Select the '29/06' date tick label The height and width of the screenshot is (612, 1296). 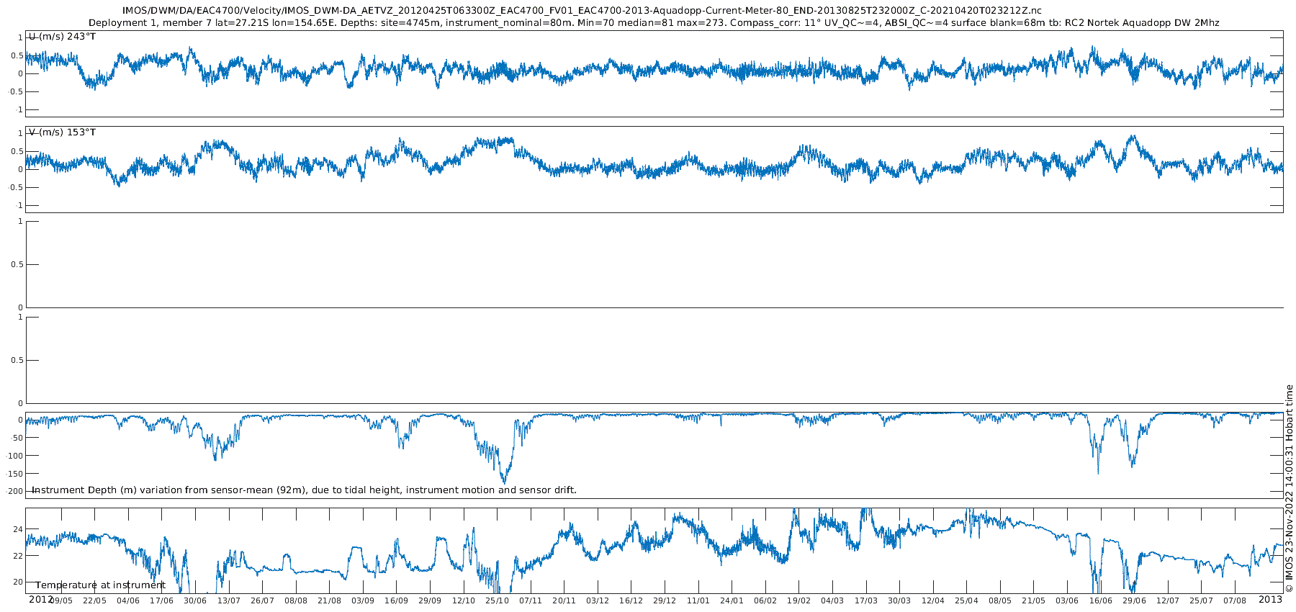point(1134,600)
